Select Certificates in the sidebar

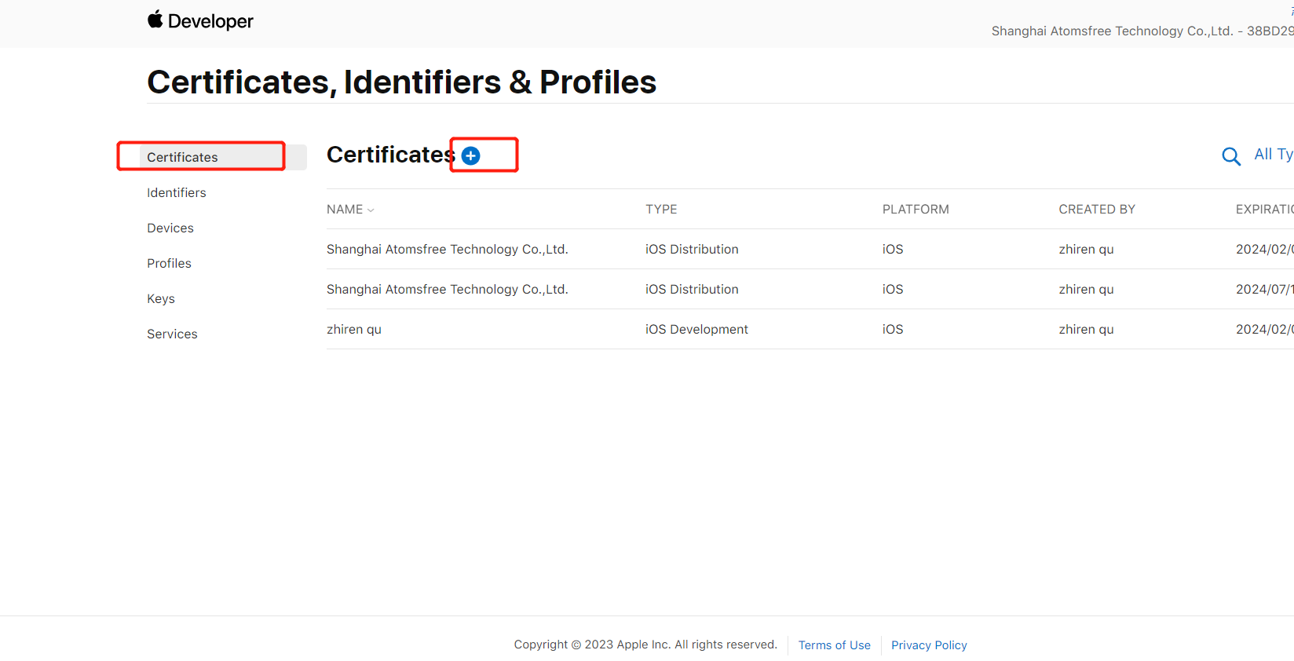[223, 157]
